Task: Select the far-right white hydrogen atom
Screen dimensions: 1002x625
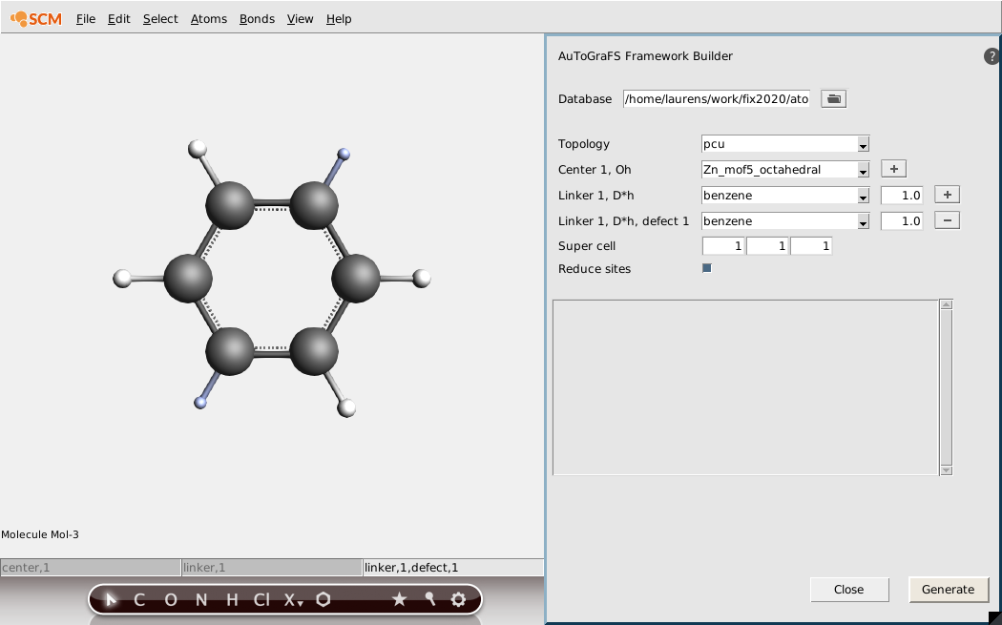Action: pyautogui.click(x=422, y=278)
